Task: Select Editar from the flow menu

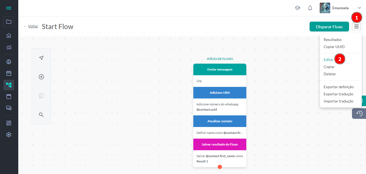Action: coord(328,60)
